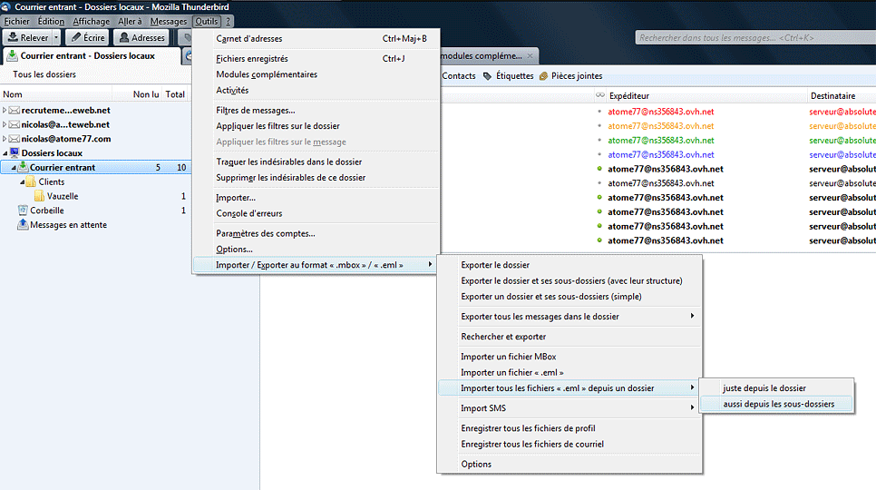Open Paramètres des comptes...

pyautogui.click(x=316, y=233)
